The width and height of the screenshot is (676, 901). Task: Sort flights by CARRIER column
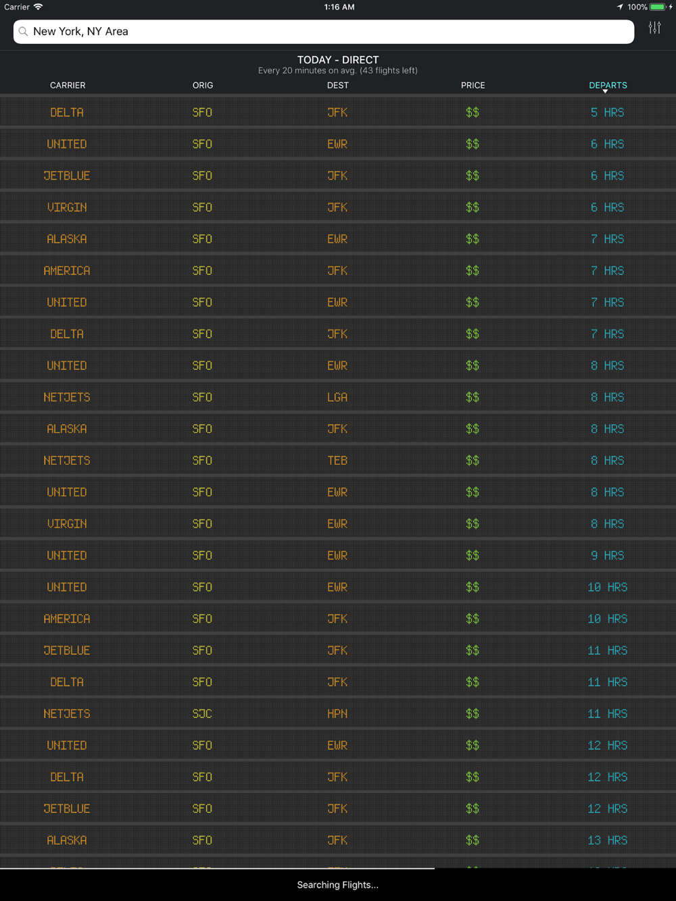(68, 85)
